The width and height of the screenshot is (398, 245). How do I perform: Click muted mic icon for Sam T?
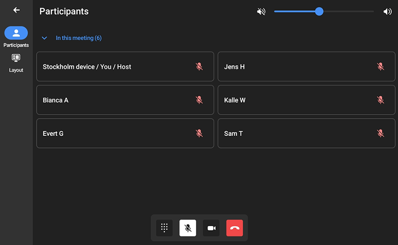380,133
